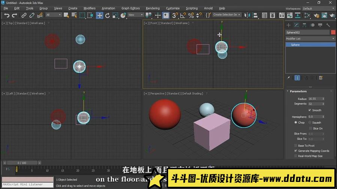Open the Schematic View icon
The height and width of the screenshot is (189, 337).
pos(298,15)
